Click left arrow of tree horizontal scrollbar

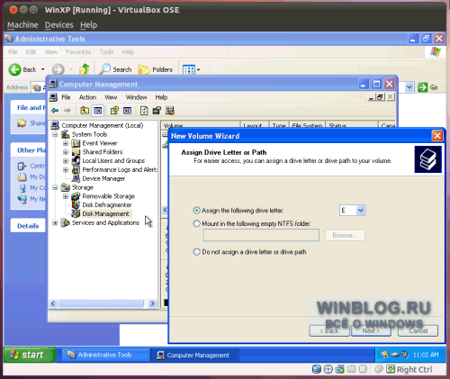coord(53,303)
